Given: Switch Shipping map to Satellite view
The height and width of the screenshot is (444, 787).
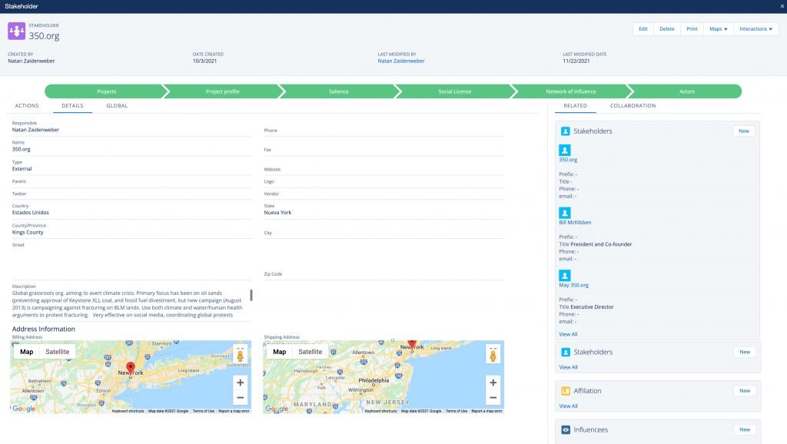Looking at the screenshot, I should pyautogui.click(x=310, y=352).
